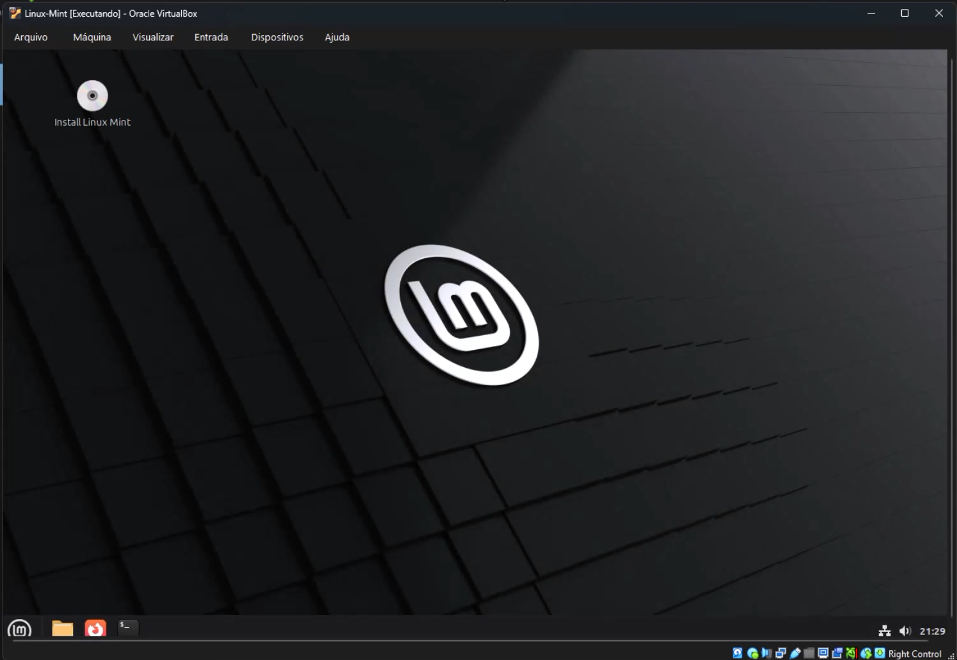Open the Ajuda menu
This screenshot has width=957, height=660.
[x=337, y=37]
